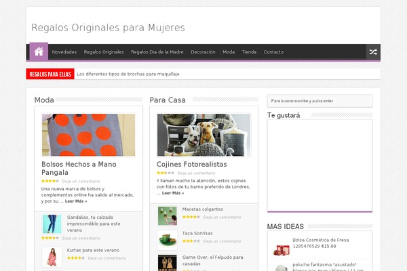Select the Moda navigation menu item
407x271 pixels.
(229, 52)
